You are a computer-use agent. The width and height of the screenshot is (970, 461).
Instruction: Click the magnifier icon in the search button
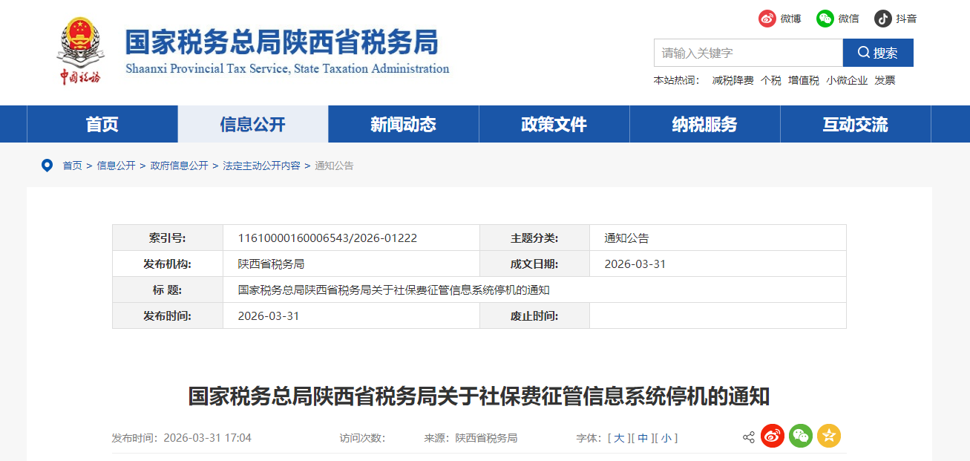[x=863, y=52]
